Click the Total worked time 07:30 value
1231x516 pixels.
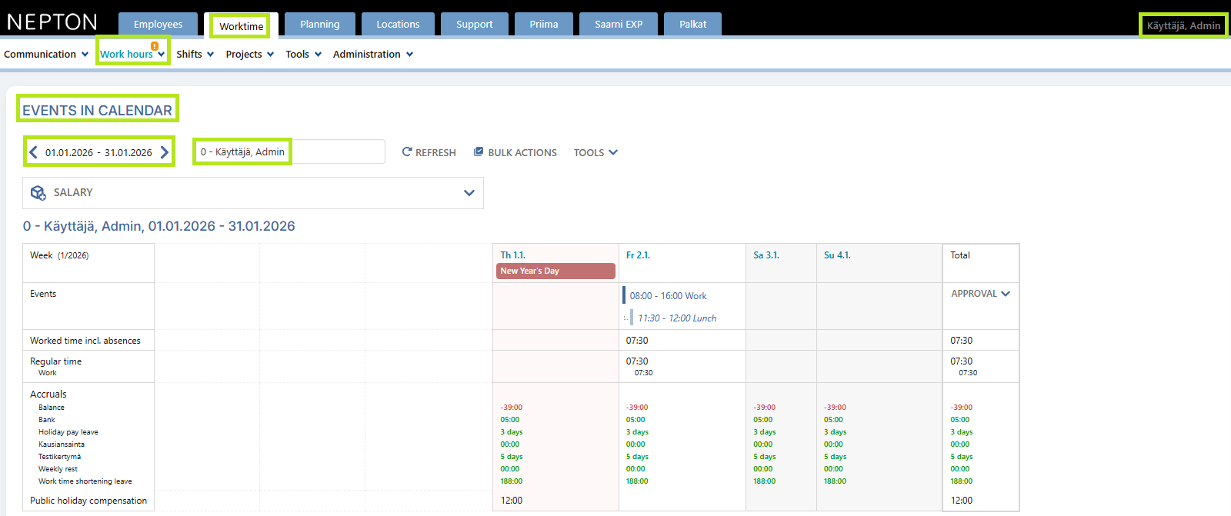click(x=962, y=341)
